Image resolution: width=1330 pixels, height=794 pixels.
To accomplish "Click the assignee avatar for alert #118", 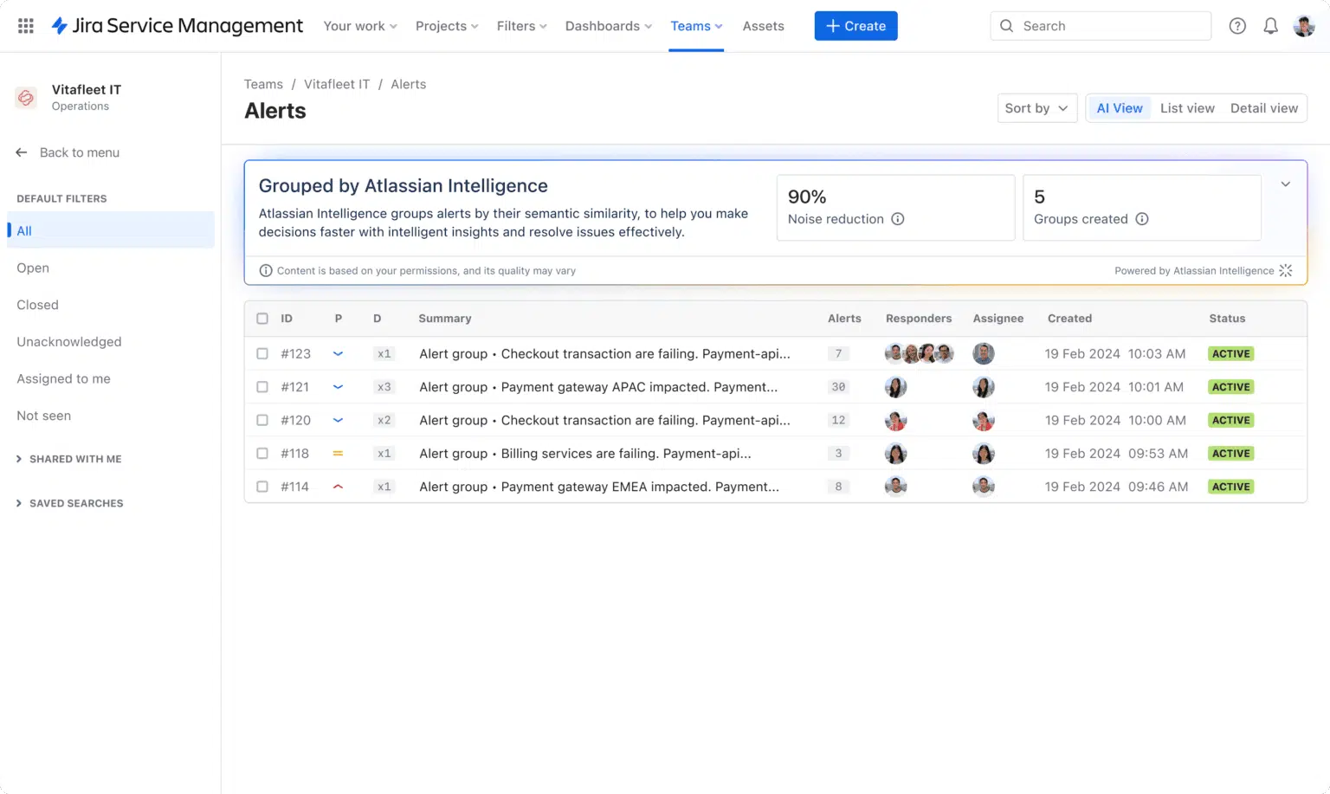I will point(984,454).
